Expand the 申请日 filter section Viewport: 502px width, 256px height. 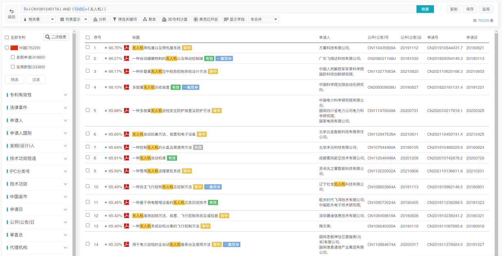click(37, 209)
